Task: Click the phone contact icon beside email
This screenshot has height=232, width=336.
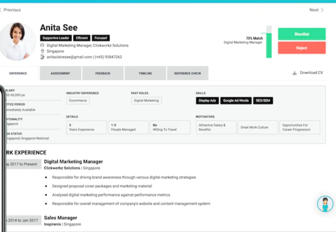Action: coord(43,57)
